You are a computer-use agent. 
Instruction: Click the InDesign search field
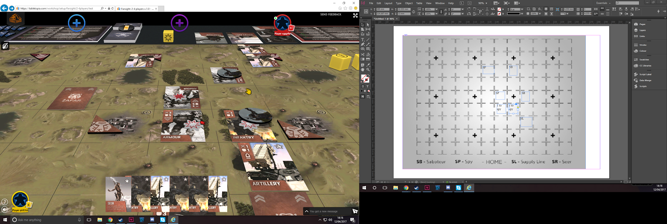click(627, 3)
